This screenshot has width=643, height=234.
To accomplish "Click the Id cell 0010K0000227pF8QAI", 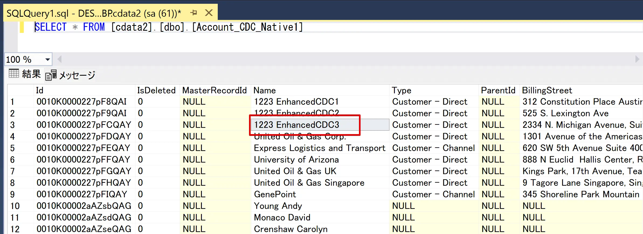I will click(82, 102).
